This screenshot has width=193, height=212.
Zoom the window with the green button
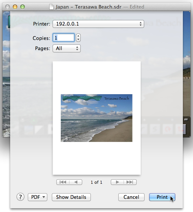coord(23,7)
